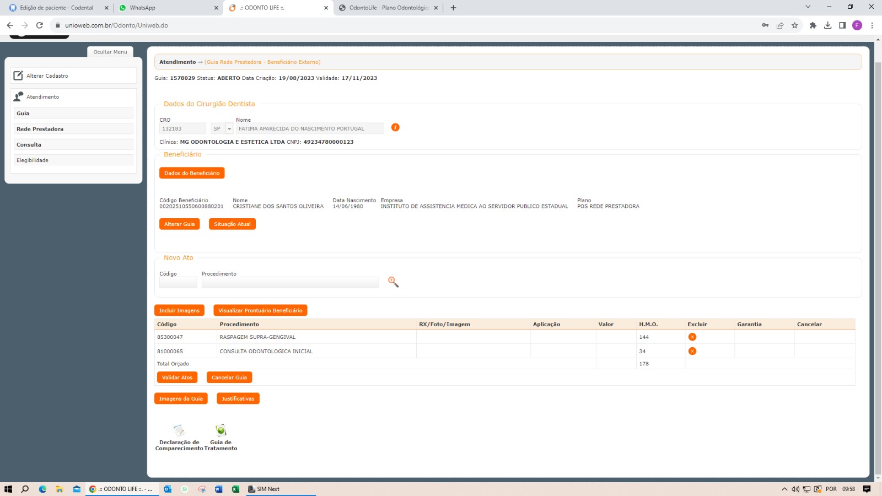Reload the page with the refresh icon
The width and height of the screenshot is (882, 496).
40,25
